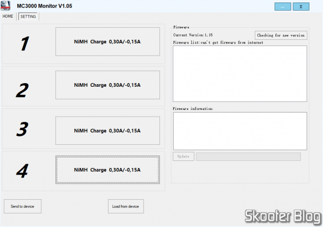Open slot 1 NiMH Charge program button
Screen dimensions: 323x227
click(107, 41)
